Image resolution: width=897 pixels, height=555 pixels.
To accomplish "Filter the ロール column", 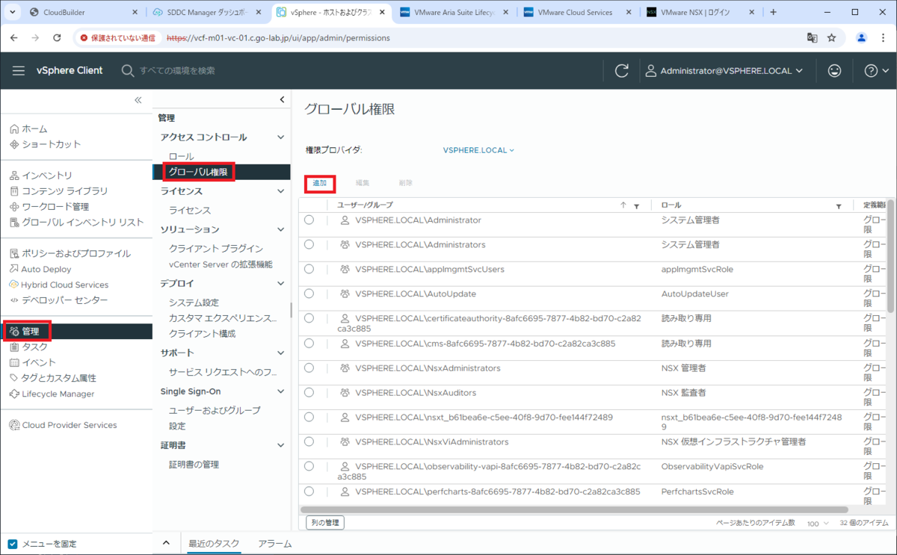I will click(839, 206).
